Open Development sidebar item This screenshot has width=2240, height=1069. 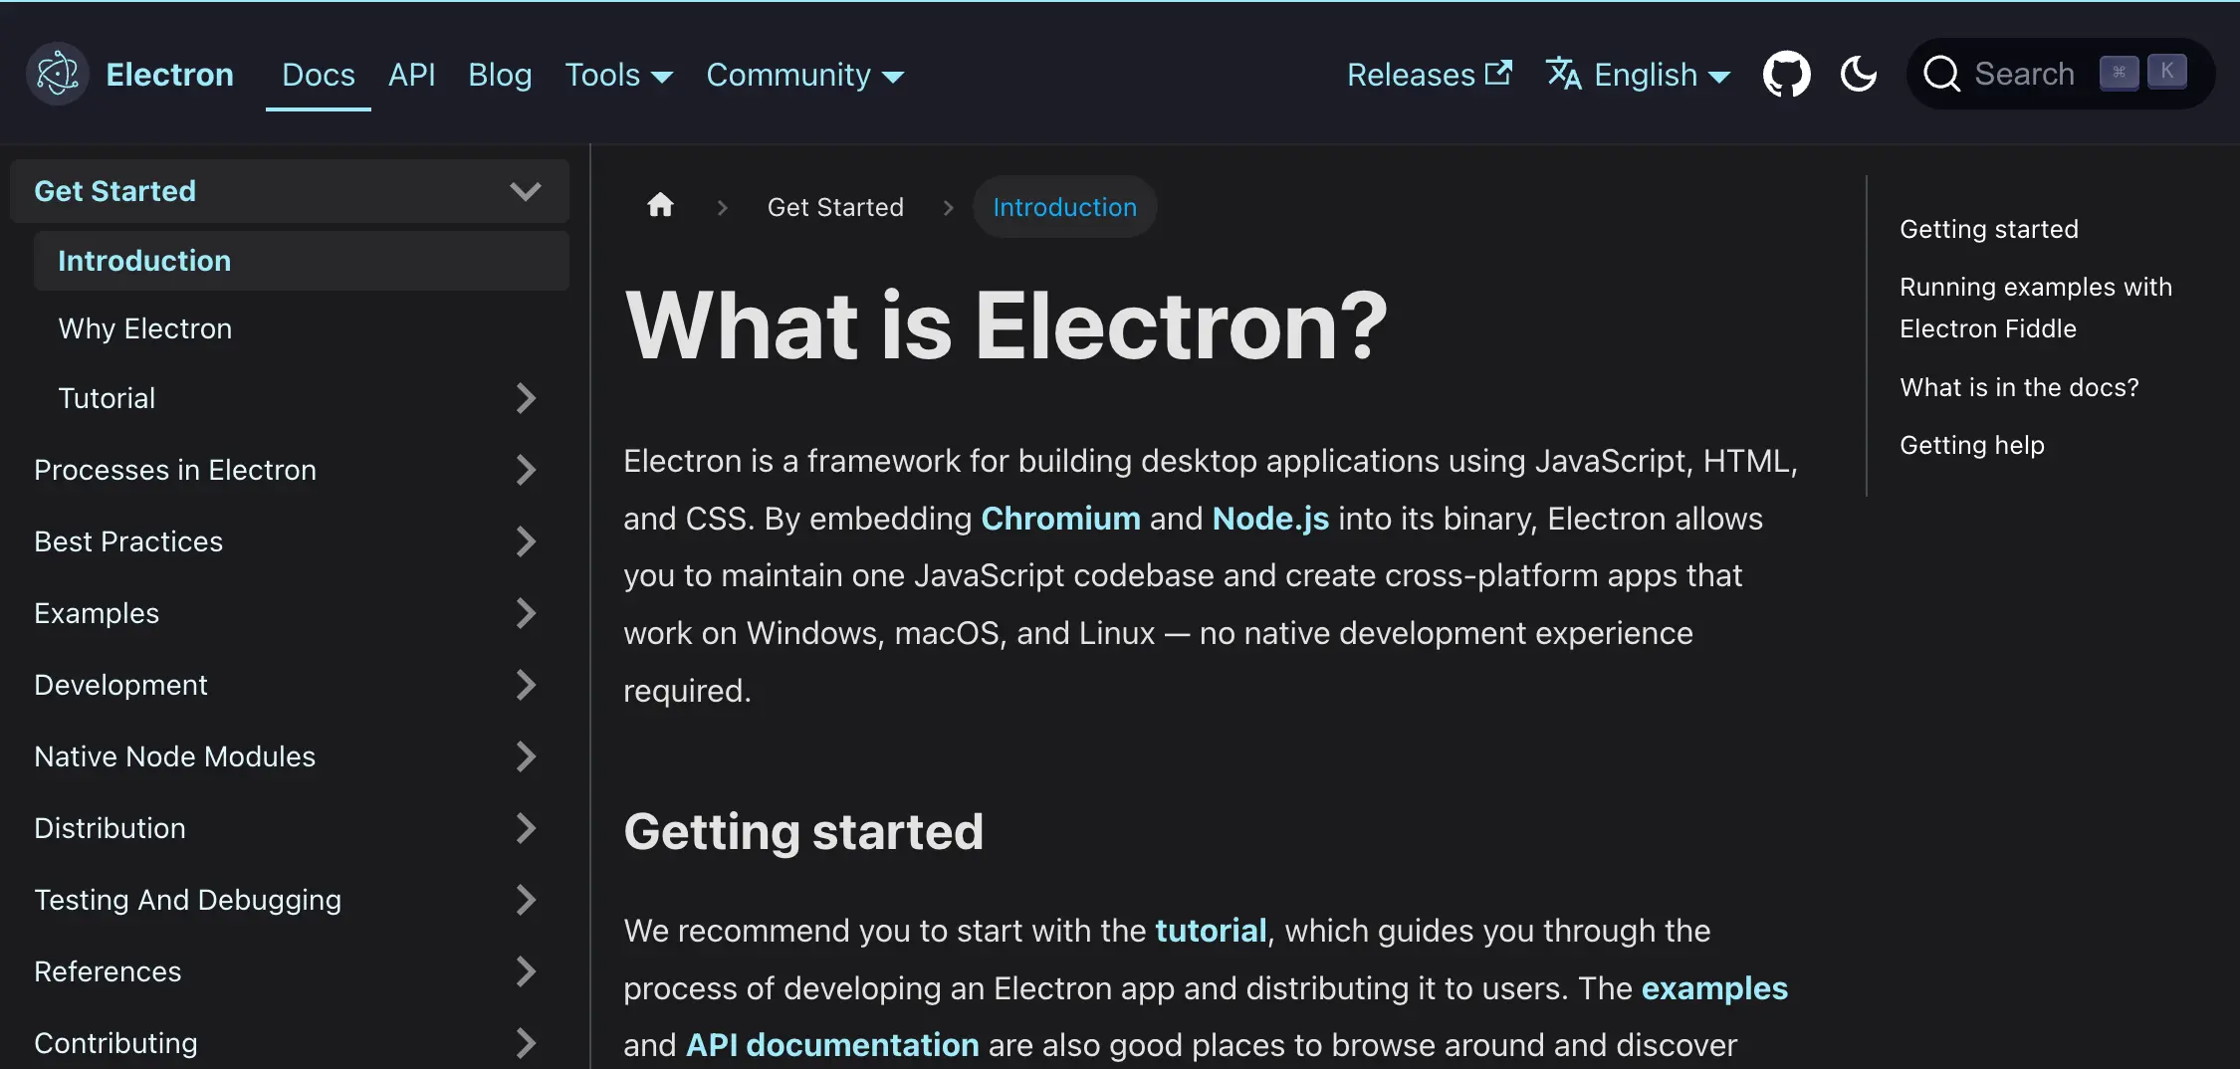click(120, 685)
